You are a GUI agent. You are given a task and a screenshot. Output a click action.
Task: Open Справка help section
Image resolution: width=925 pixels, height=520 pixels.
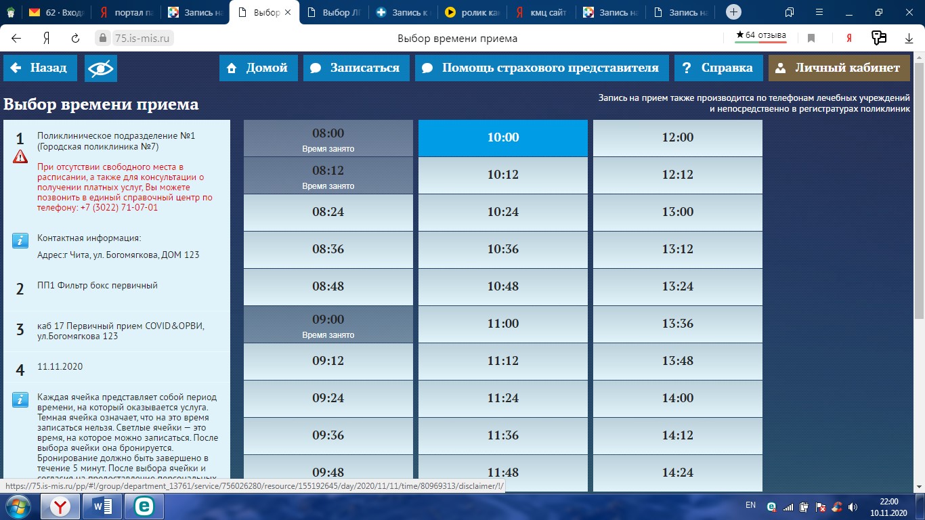[x=718, y=68]
